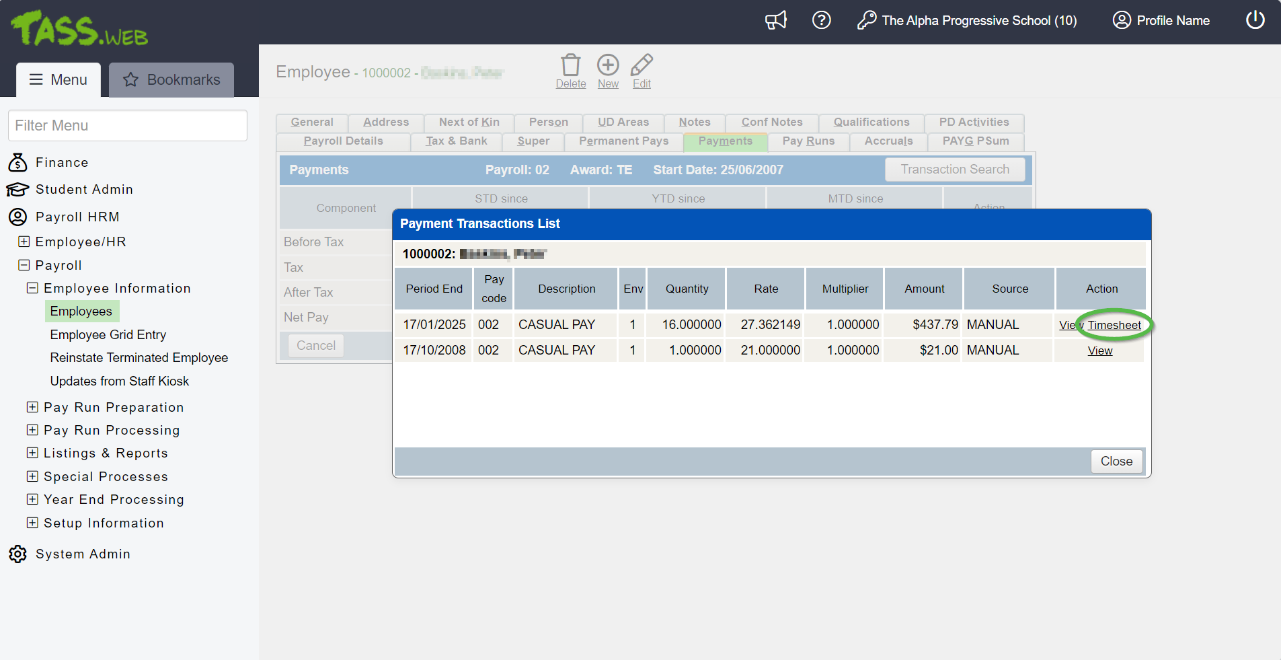1281x660 pixels.
Task: Expand the Listings & Reports section
Action: (32, 453)
